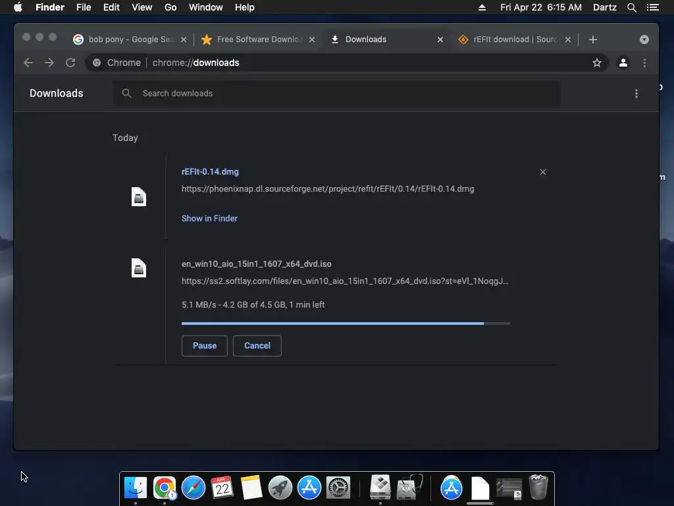Open Launchpad rocket icon in Dock

280,488
